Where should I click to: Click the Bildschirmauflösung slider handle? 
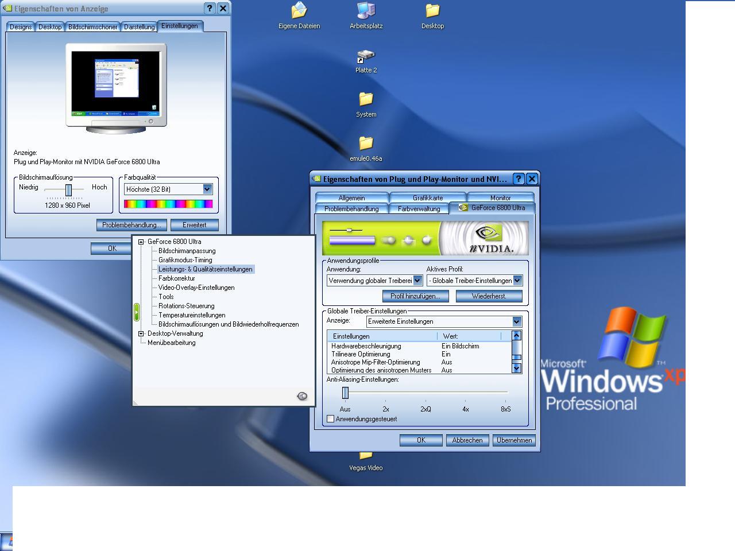[x=68, y=190]
